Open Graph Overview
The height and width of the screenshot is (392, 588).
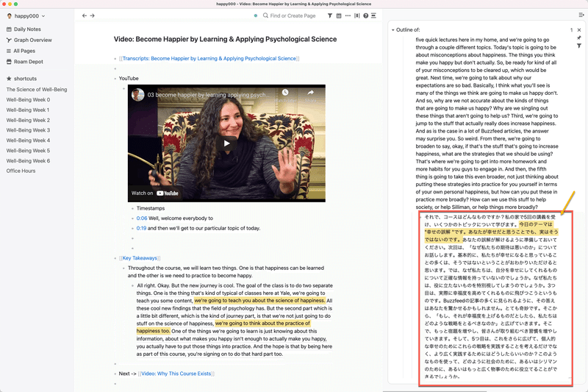(x=32, y=40)
